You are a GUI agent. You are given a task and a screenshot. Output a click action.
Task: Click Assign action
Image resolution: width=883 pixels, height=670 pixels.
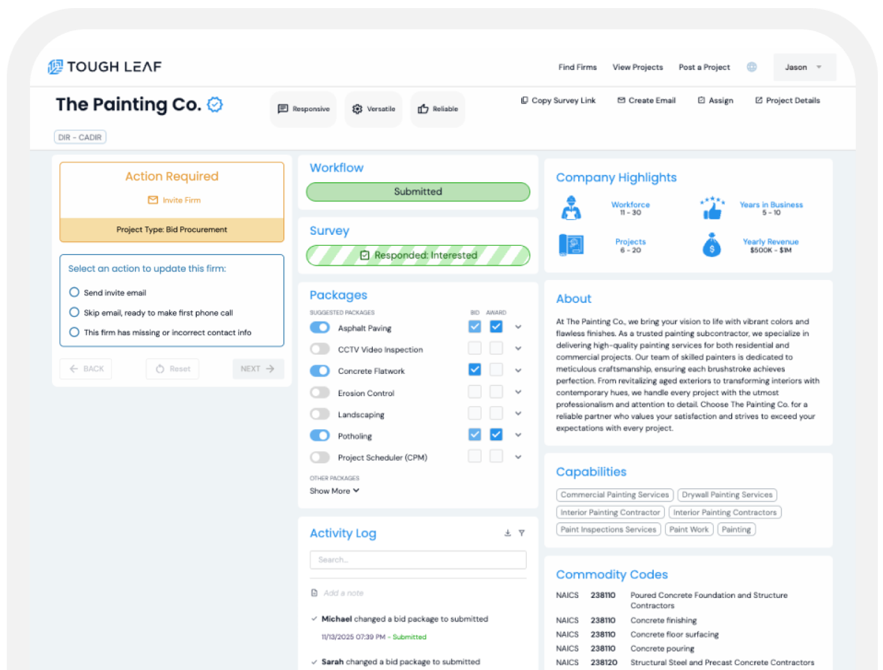pyautogui.click(x=716, y=100)
